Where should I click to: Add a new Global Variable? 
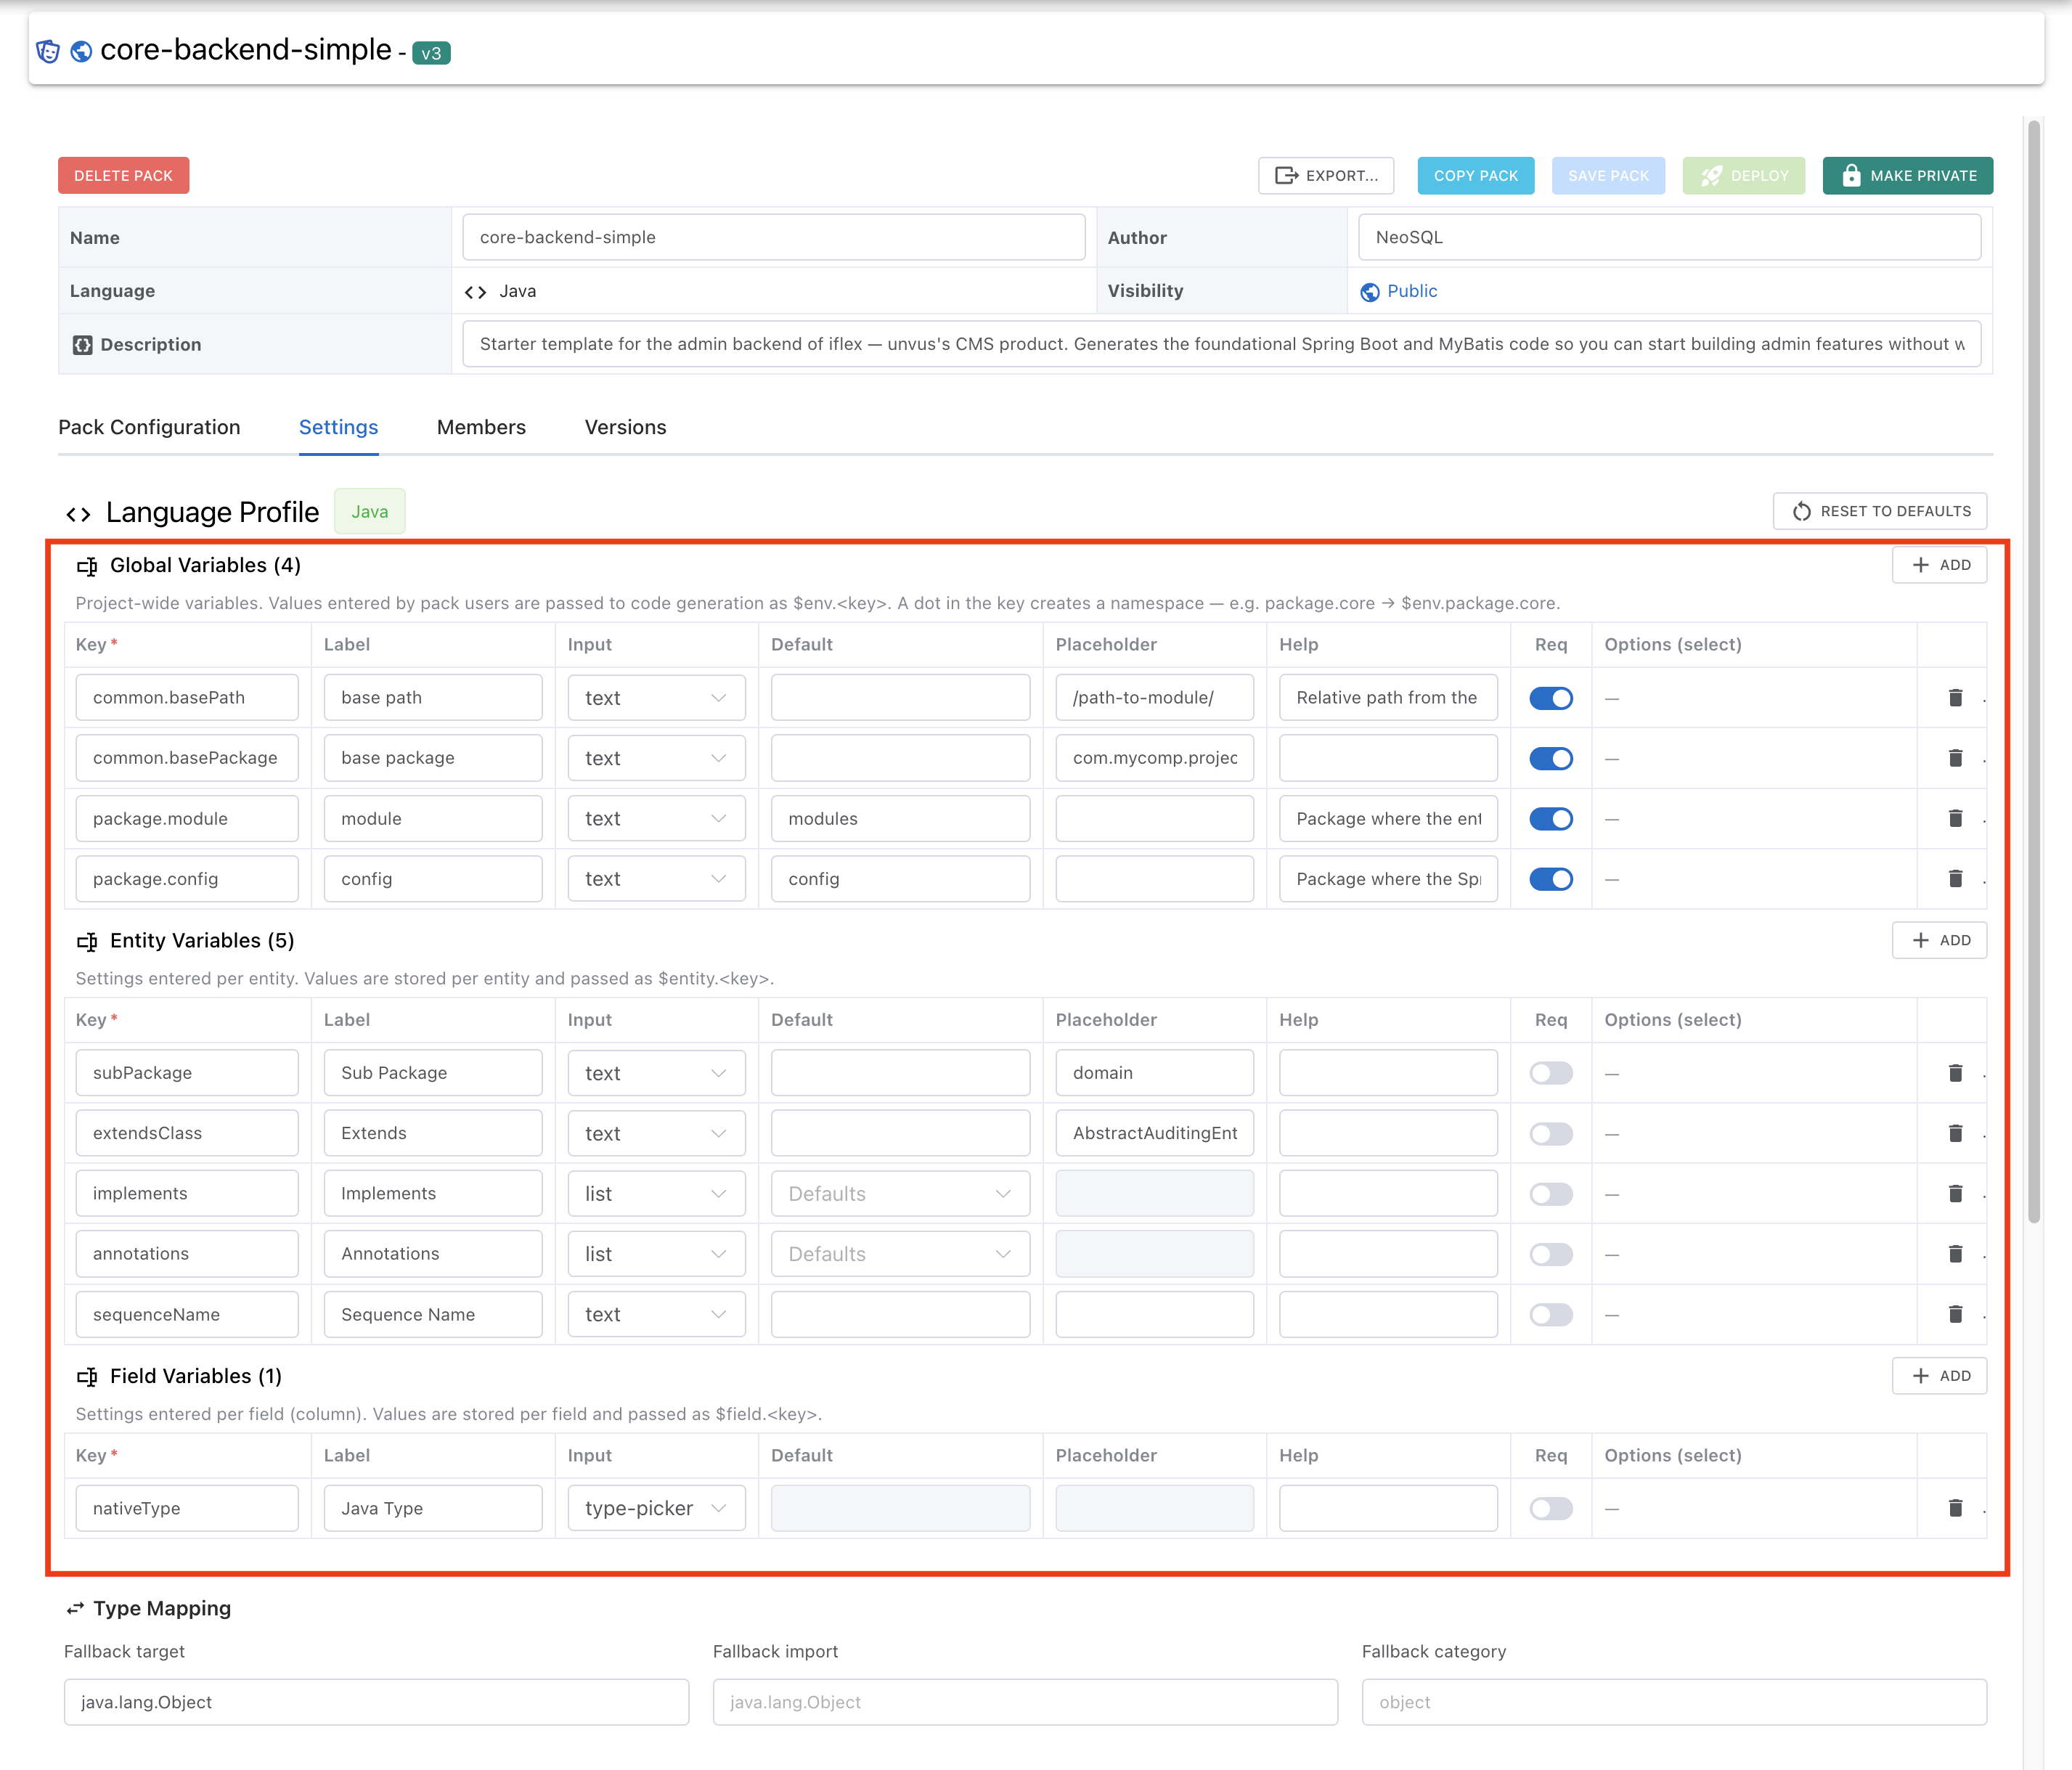(x=1939, y=565)
